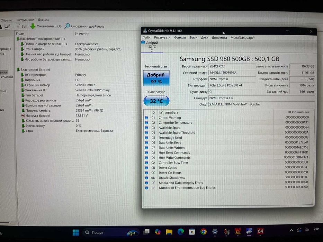Open the Диск menu in CrystalDiskInfo
This screenshot has width=323, height=242.
point(204,37)
